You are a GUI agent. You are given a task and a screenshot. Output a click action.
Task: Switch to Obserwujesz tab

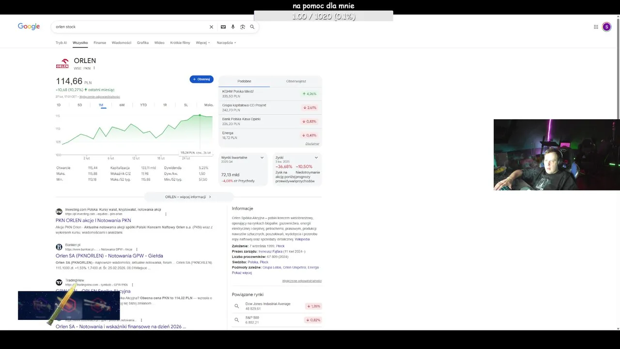(296, 81)
